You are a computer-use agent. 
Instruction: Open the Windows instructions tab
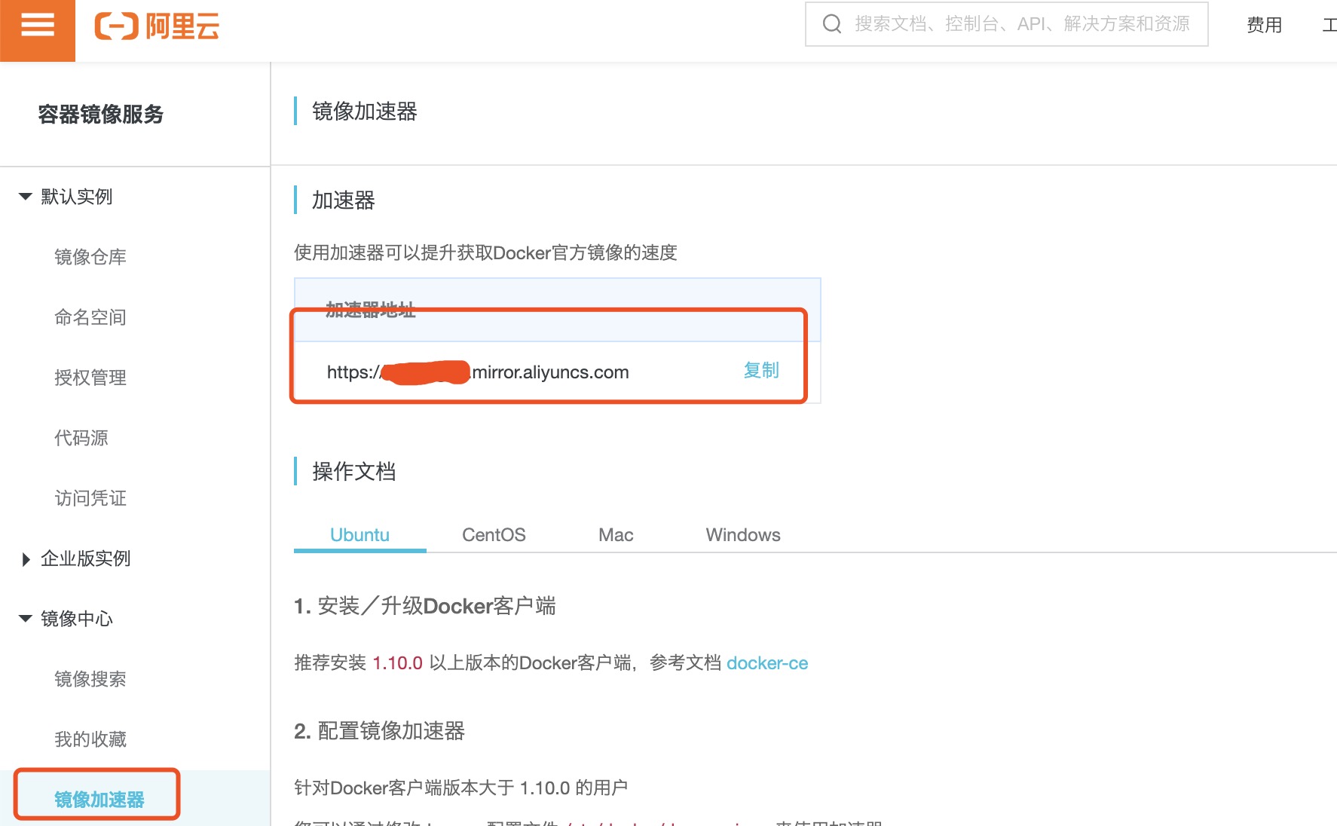pos(742,534)
